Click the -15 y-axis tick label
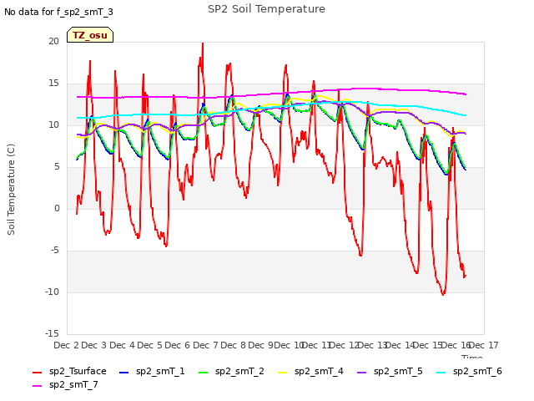Screen dimensions: 534x401 (52, 333)
